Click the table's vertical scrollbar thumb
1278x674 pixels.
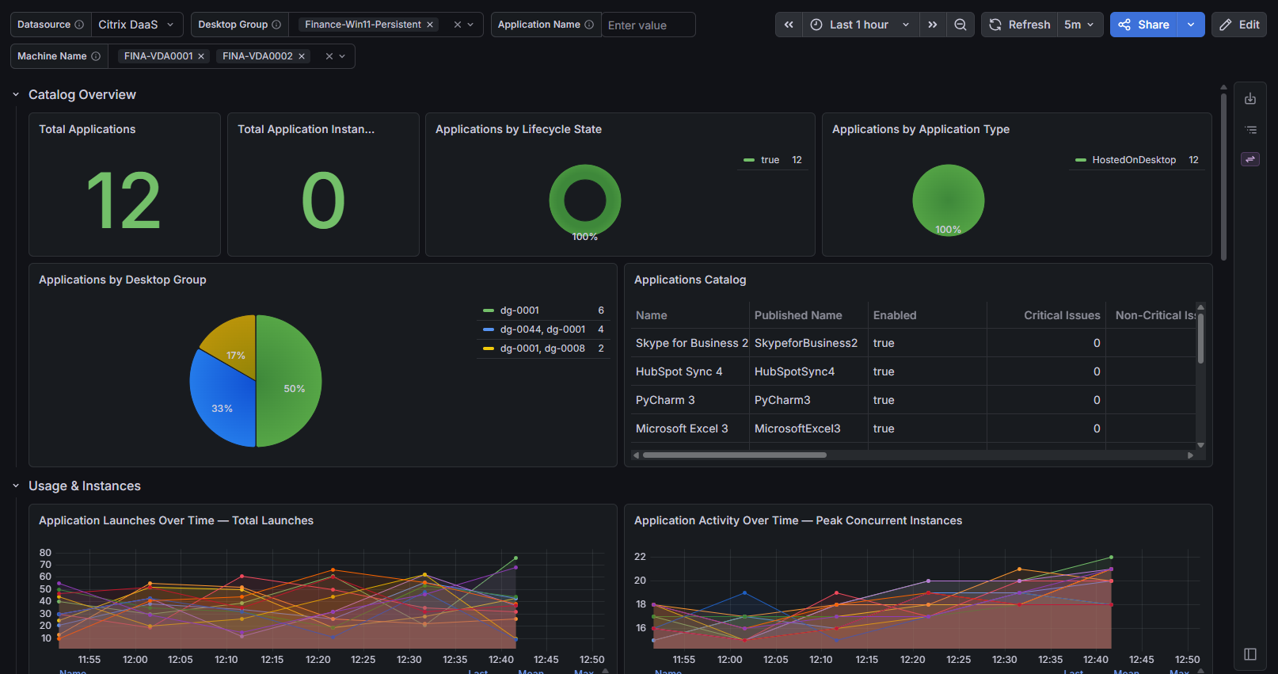(1200, 338)
